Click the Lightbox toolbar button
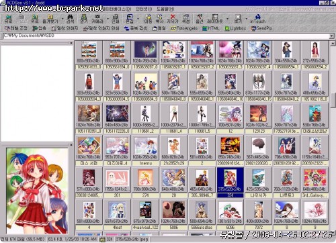336x243 pixels. 235,28
